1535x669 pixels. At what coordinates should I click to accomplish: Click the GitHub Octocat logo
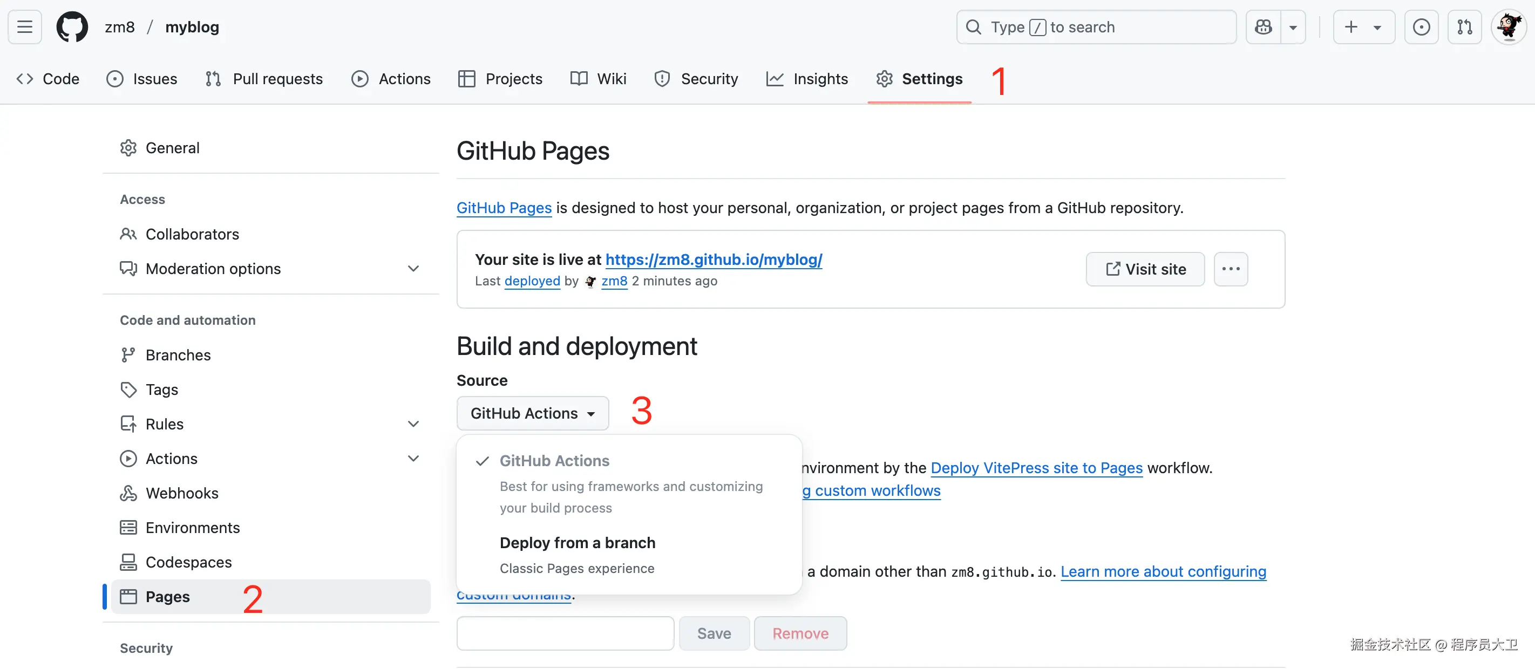tap(72, 27)
